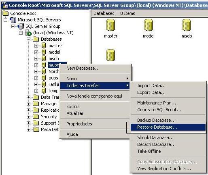Click the master database cylinder icon in tree
The height and width of the screenshot is (175, 208).
tap(44, 46)
